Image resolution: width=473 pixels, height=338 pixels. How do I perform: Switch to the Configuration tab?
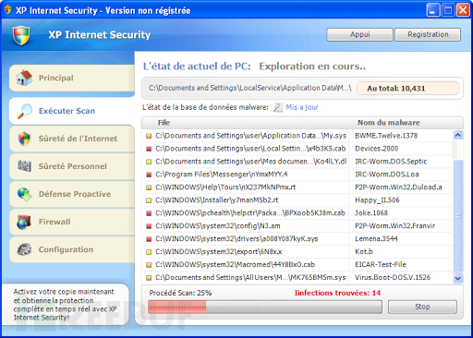(72, 249)
